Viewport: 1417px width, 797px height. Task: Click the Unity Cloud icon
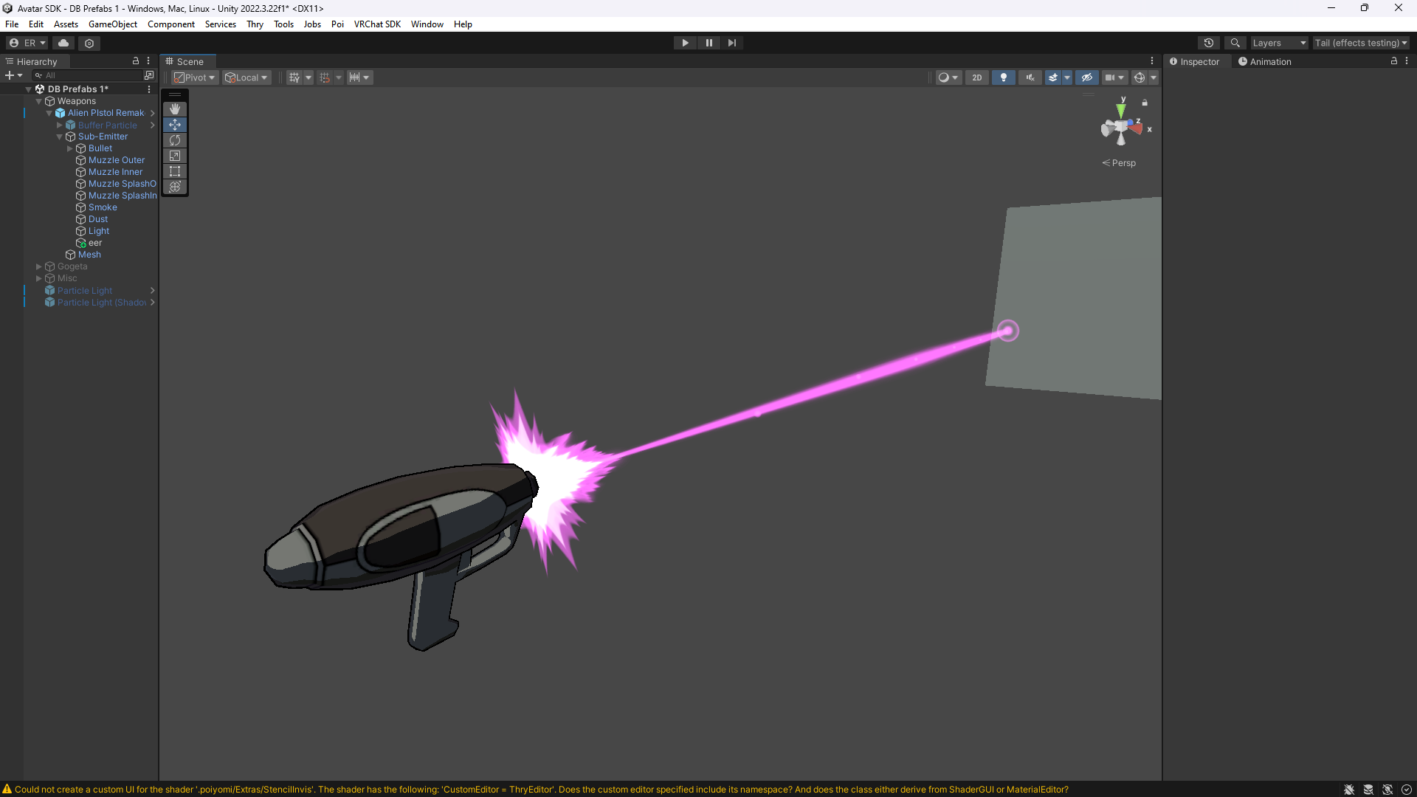(x=63, y=43)
